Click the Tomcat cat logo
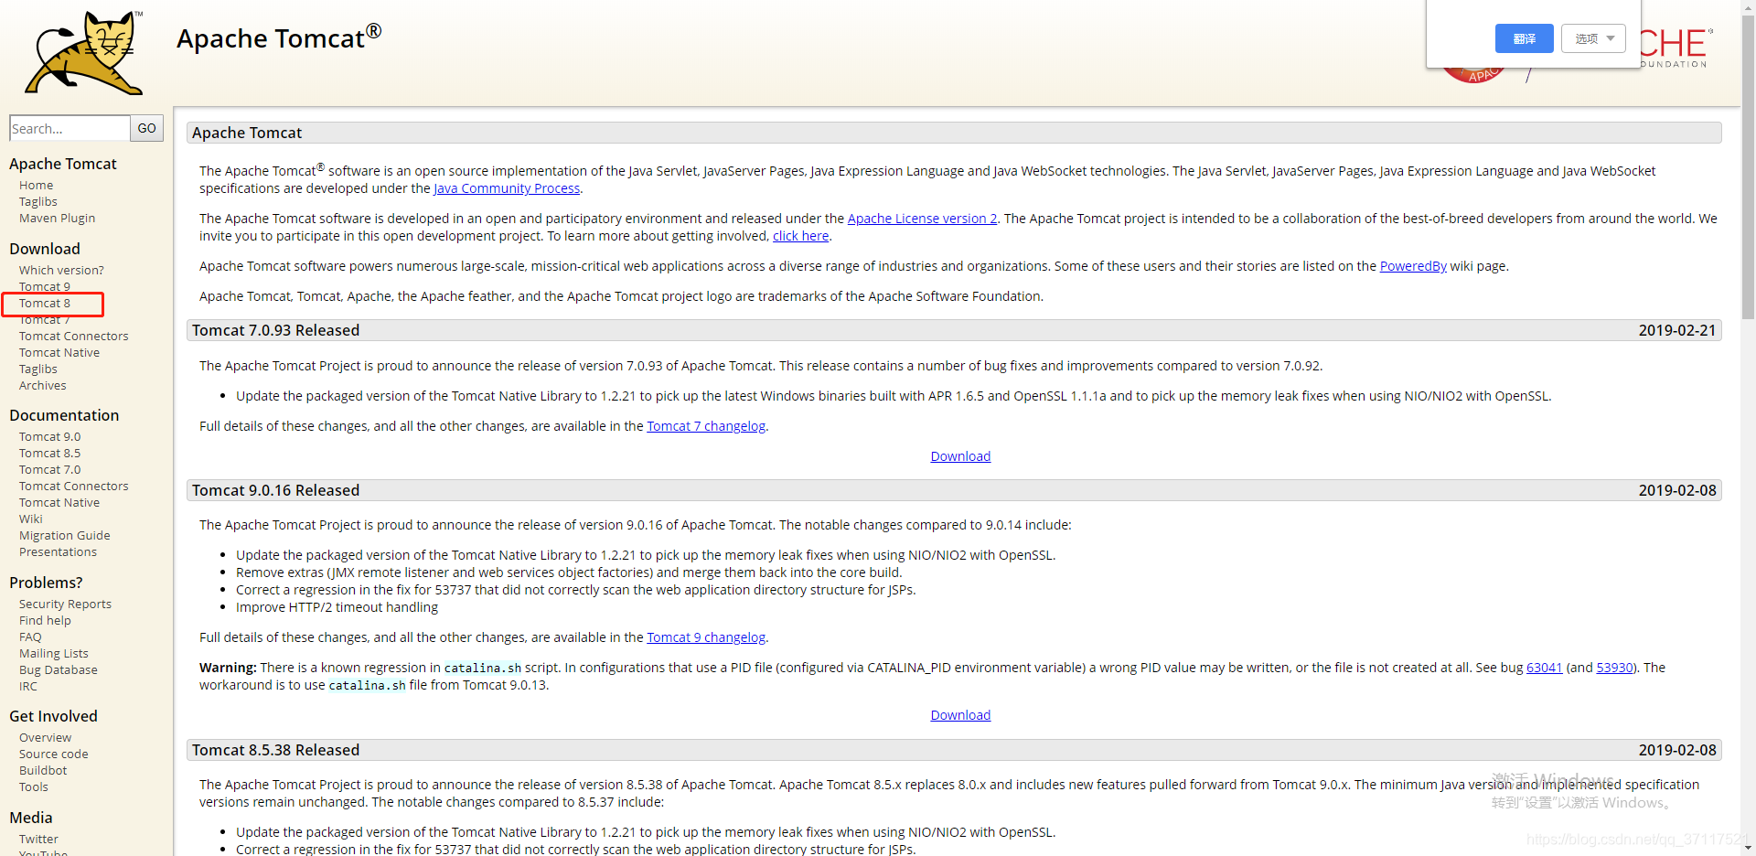This screenshot has width=1756, height=856. click(x=84, y=52)
